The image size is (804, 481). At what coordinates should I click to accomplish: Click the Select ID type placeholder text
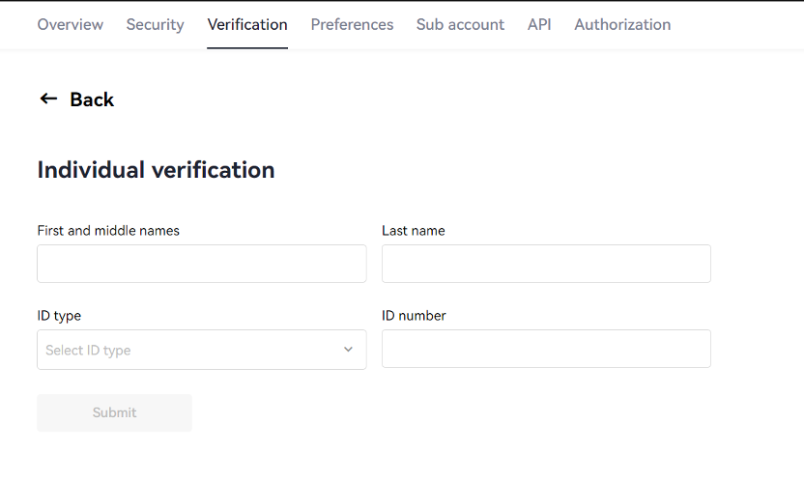click(88, 351)
